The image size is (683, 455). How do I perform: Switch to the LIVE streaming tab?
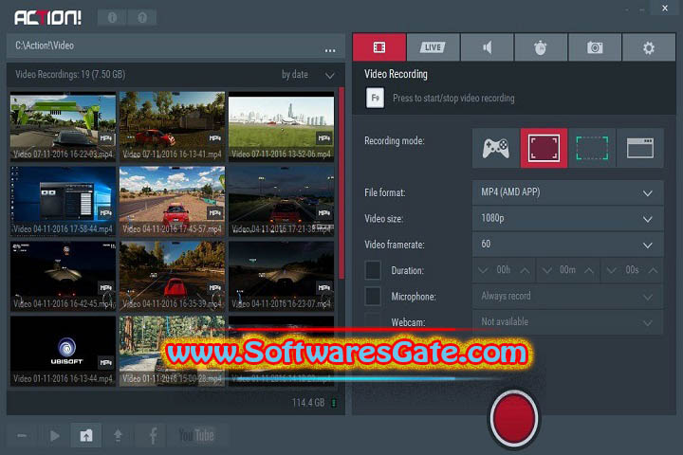pyautogui.click(x=433, y=47)
